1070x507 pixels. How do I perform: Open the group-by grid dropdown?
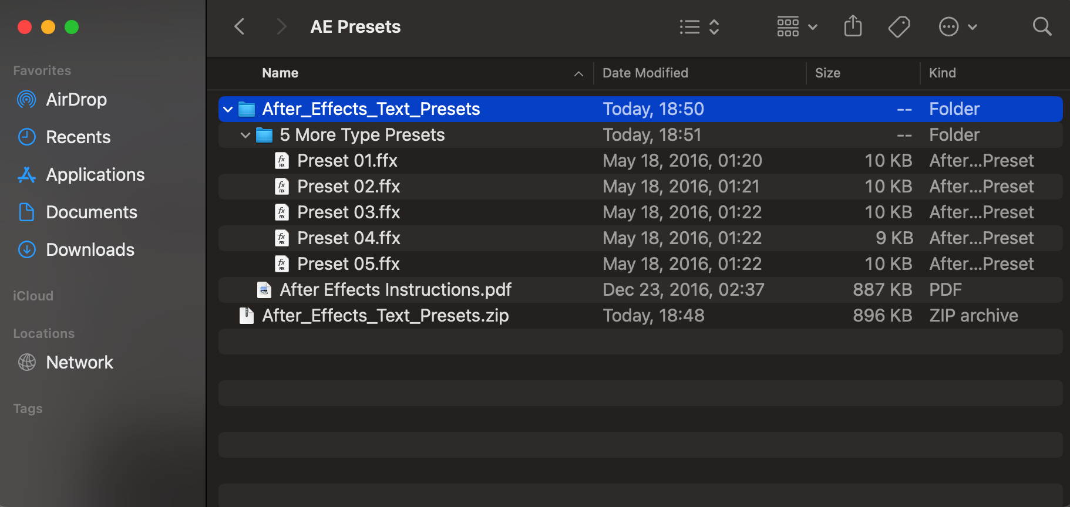[797, 27]
